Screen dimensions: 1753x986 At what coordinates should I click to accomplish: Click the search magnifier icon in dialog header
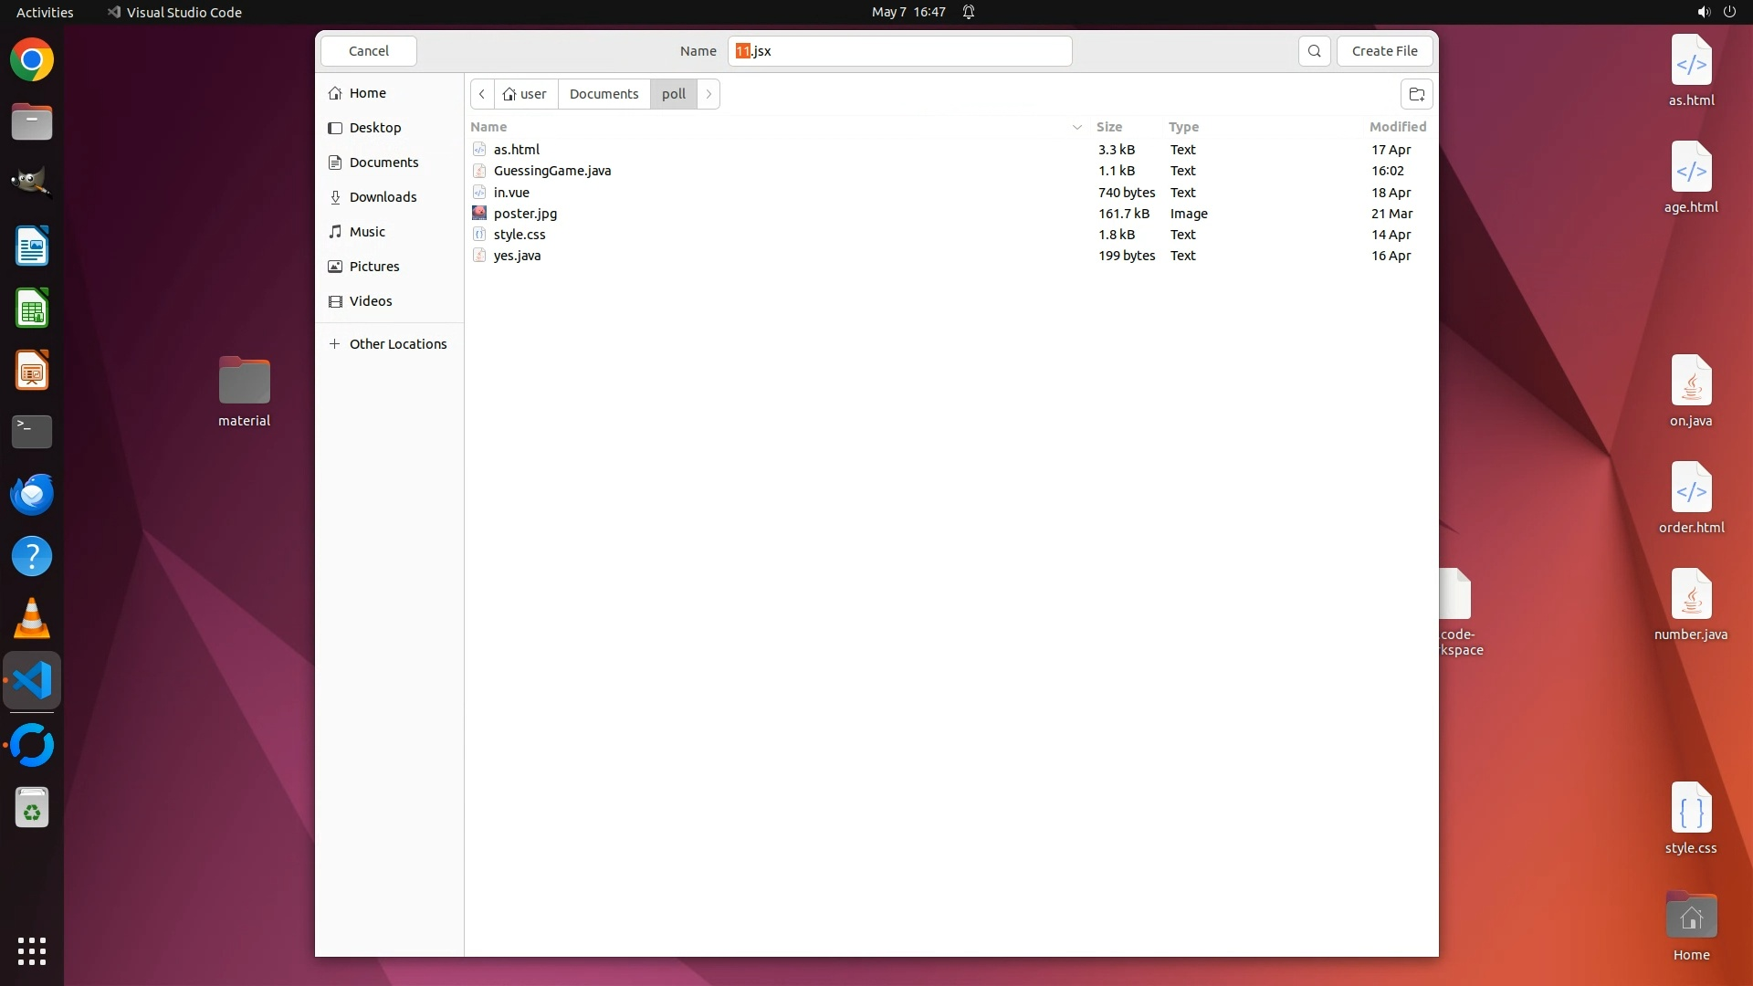point(1314,51)
